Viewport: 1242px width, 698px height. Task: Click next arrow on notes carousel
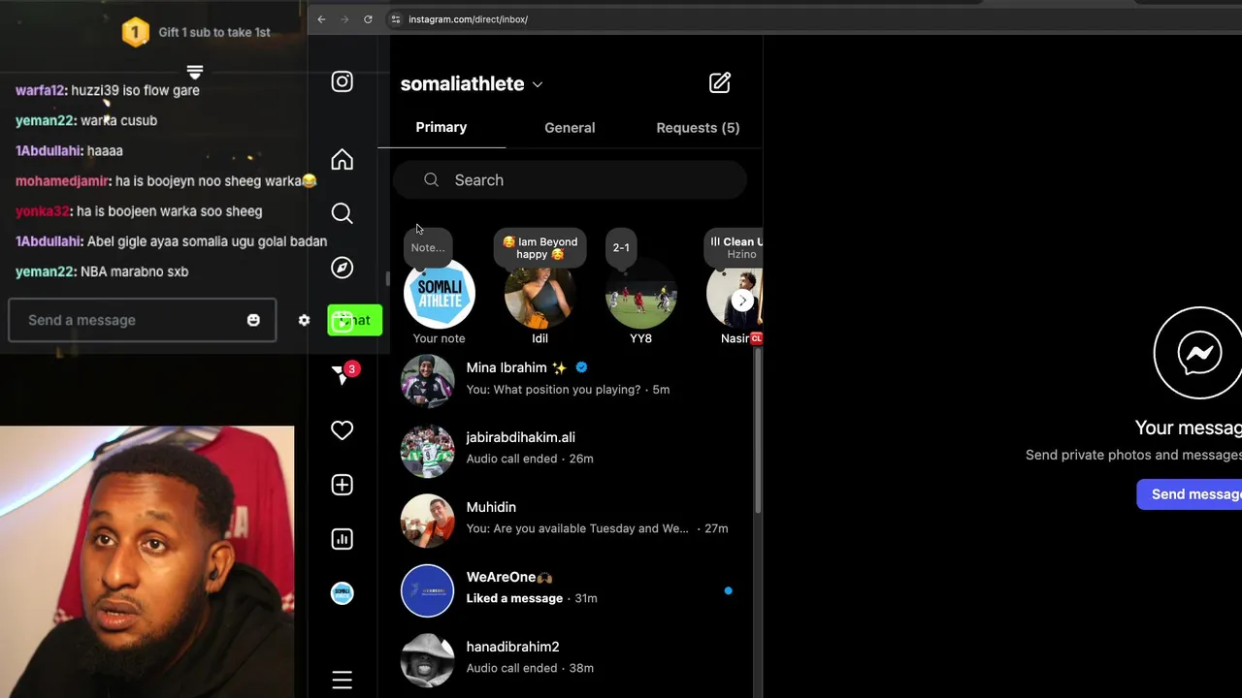coord(742,301)
